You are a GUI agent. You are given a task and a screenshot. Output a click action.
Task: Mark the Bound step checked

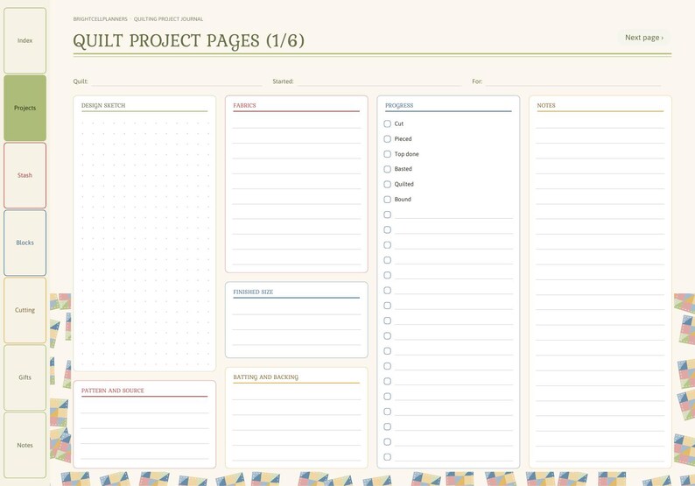(388, 200)
